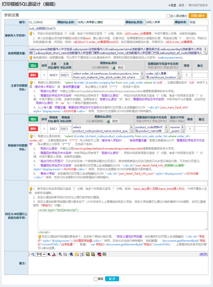This screenshot has width=213, height=287.
Task: Click the insert hyperlink globe icon
Action: [x=71, y=254]
